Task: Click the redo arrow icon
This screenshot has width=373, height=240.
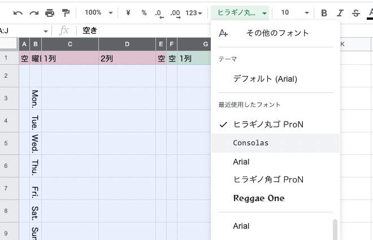Action: point(34,13)
